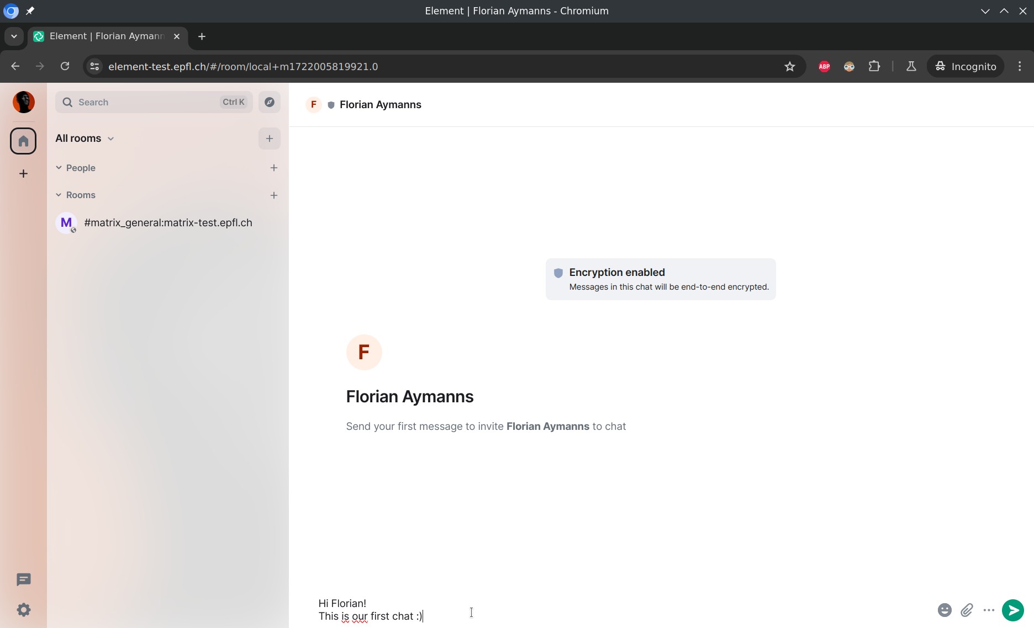This screenshot has width=1034, height=628.
Task: Bookmark this page with star icon
Action: pos(790,67)
